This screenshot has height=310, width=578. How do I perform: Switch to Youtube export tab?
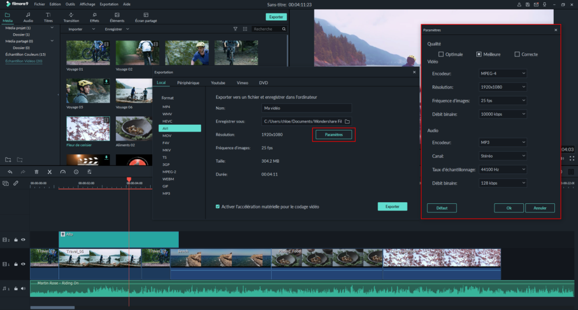tap(218, 83)
